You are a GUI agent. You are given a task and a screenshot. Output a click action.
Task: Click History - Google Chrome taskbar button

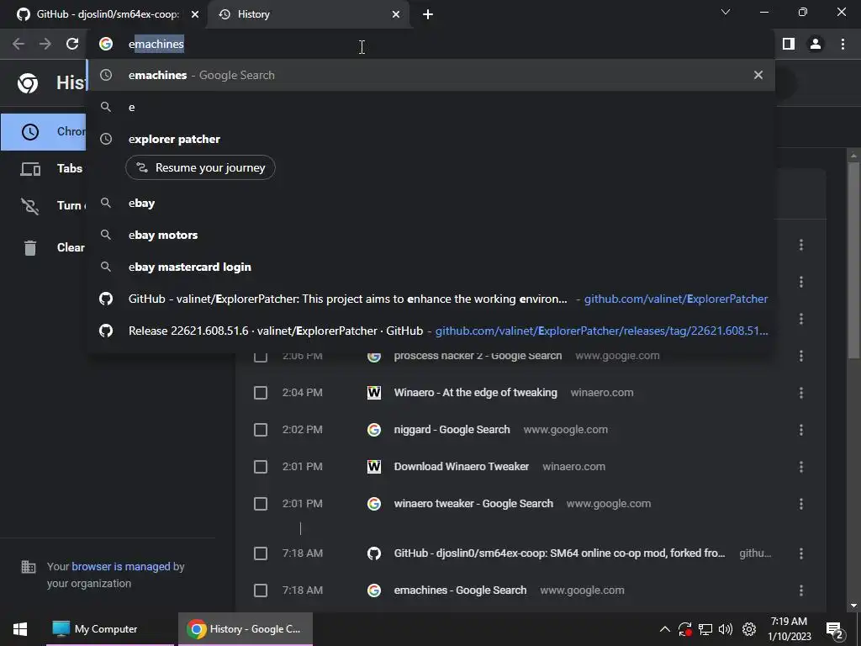click(x=246, y=629)
